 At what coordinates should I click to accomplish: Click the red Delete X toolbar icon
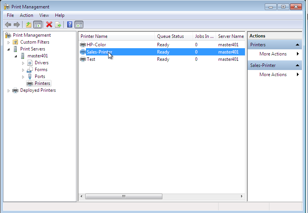[49, 24]
